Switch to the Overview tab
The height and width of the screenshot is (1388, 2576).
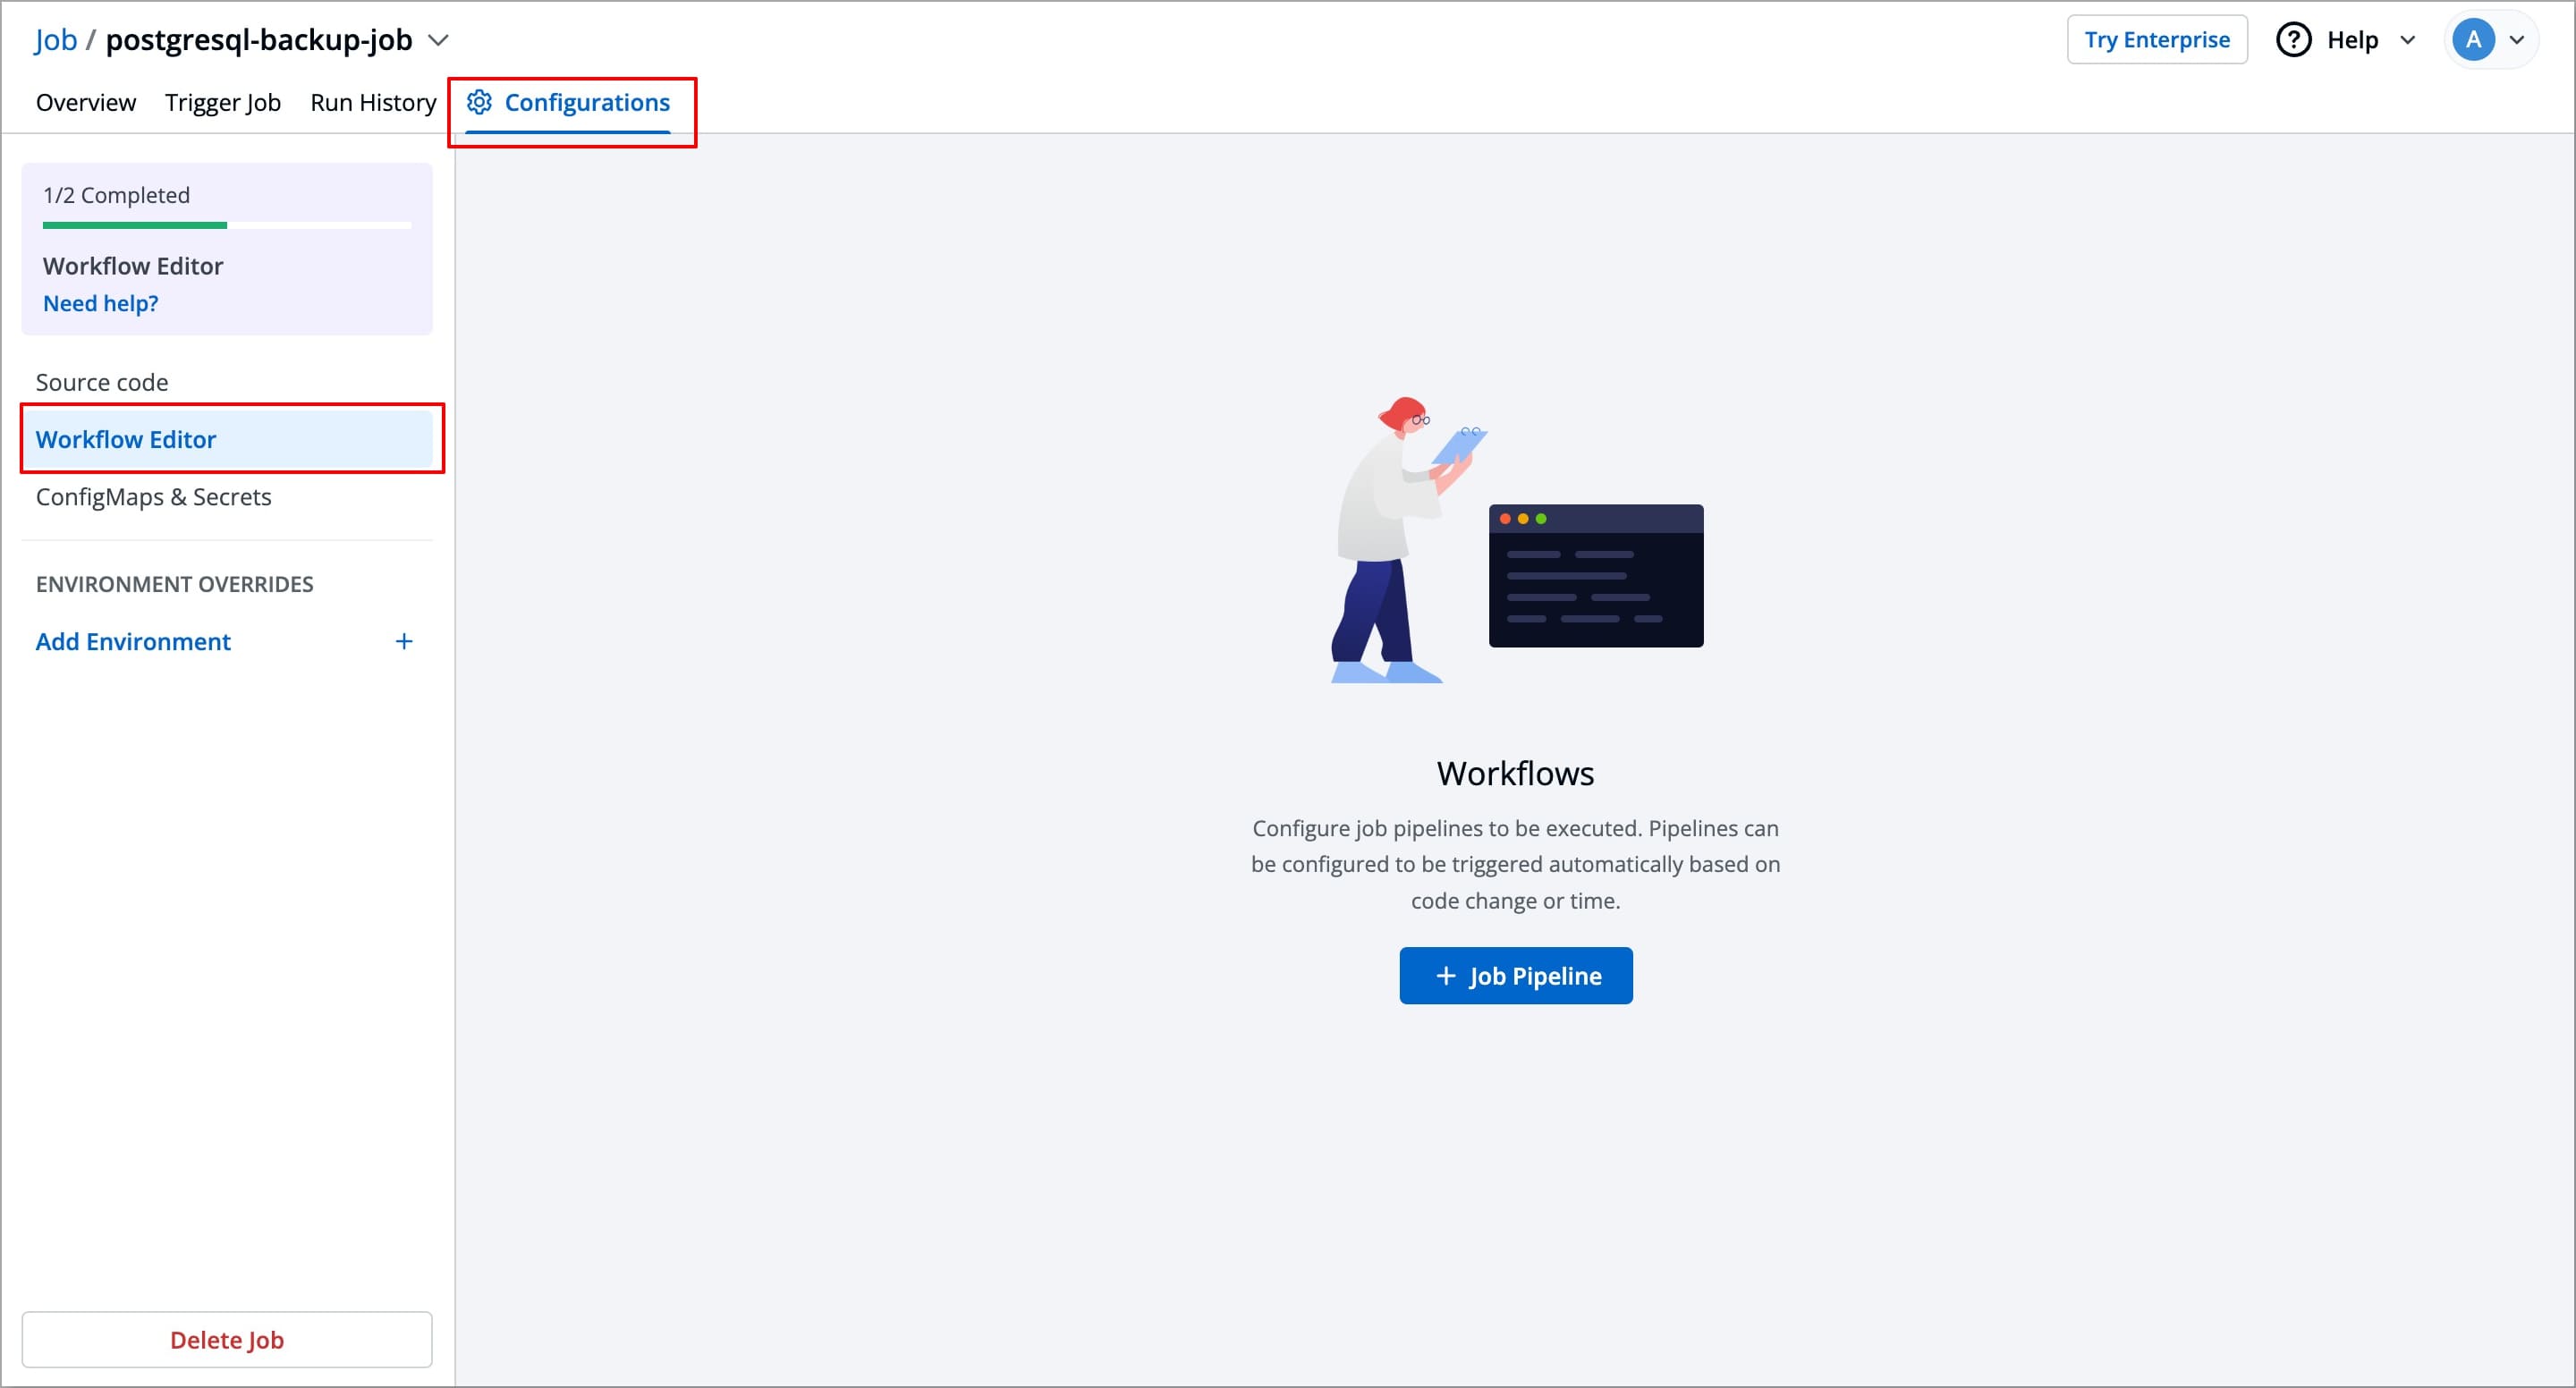pyautogui.click(x=85, y=101)
